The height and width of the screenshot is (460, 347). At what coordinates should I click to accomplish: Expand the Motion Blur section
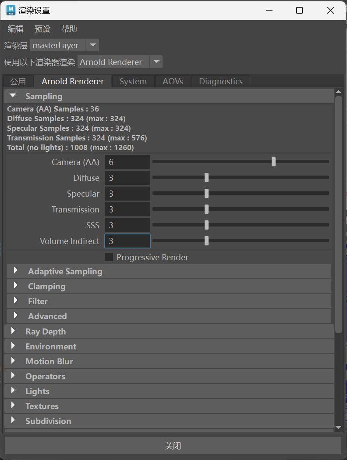[169, 361]
